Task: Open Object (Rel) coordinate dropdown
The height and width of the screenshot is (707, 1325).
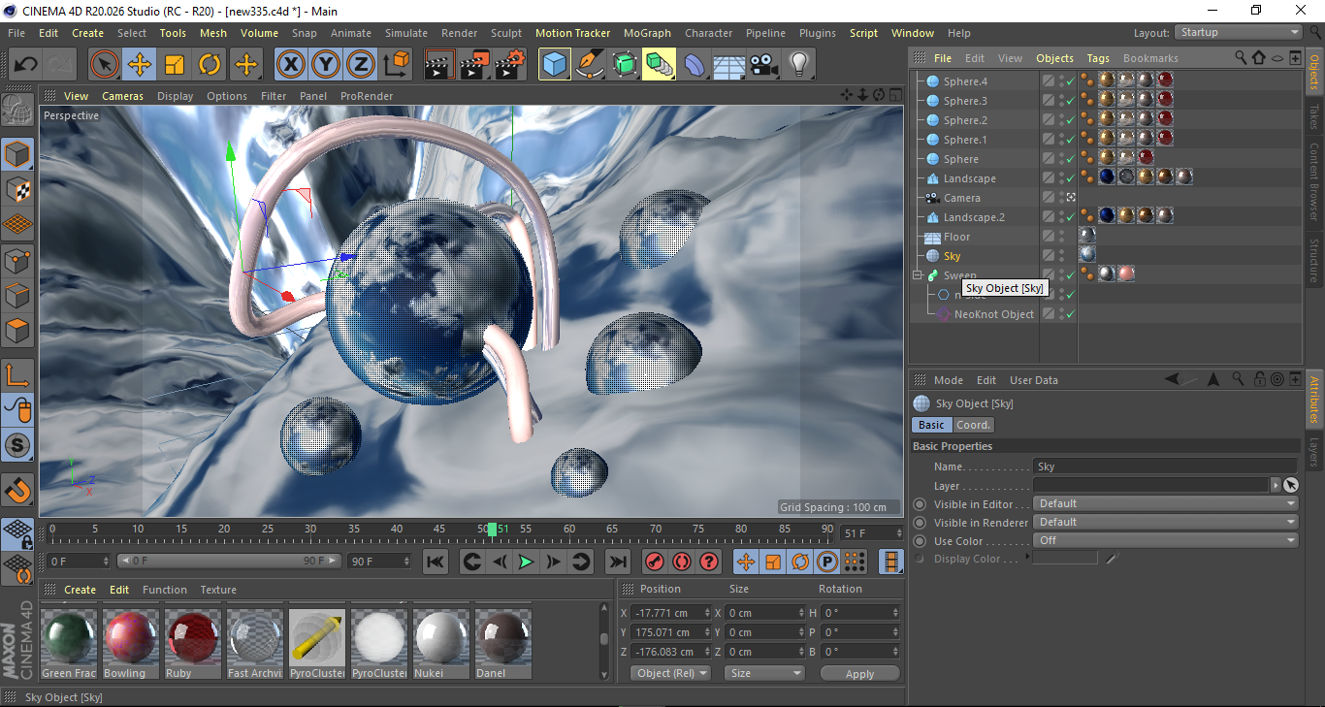Action: (x=670, y=673)
